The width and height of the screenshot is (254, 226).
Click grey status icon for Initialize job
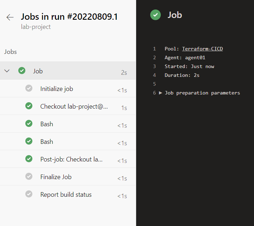click(x=29, y=88)
